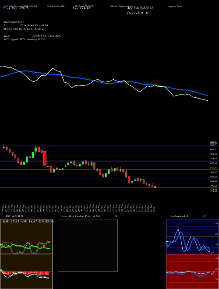Click 'ADX signal: SELL Growing @ 5%' text

coord(24,39)
